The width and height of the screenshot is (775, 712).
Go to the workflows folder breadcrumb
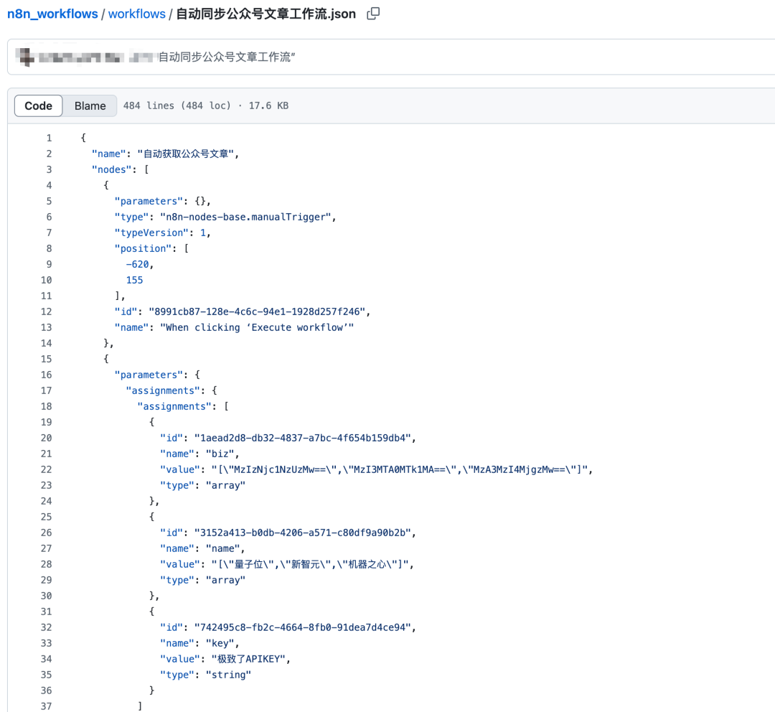pyautogui.click(x=136, y=14)
